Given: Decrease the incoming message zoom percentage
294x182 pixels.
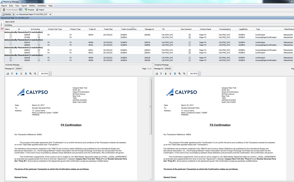Looking at the screenshot, I should point(50,75).
